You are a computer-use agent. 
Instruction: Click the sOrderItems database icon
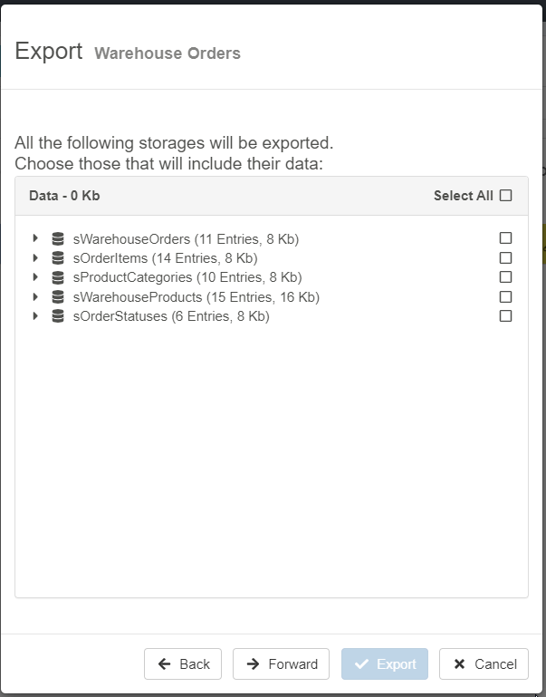click(58, 258)
